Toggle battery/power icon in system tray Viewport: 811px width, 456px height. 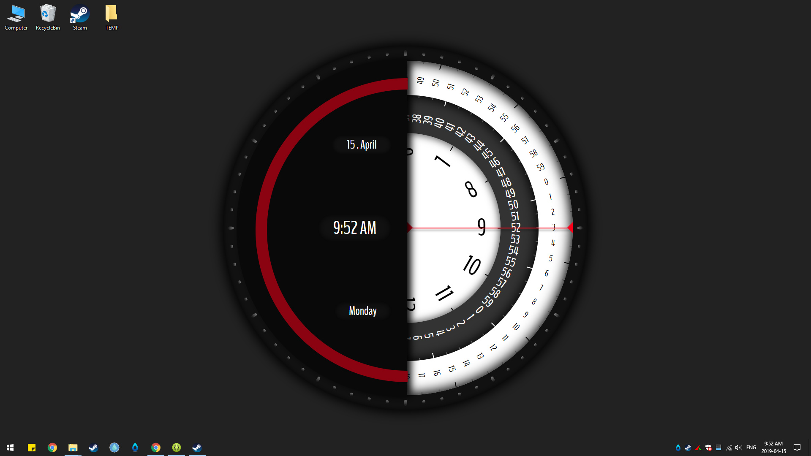tap(718, 447)
